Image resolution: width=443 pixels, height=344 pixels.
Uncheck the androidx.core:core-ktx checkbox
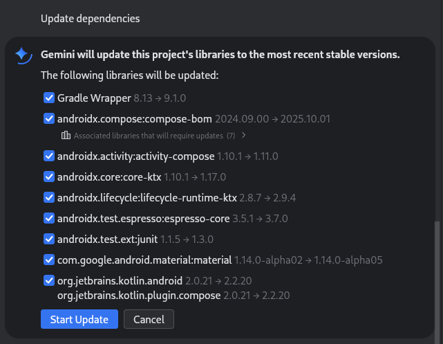coord(49,177)
